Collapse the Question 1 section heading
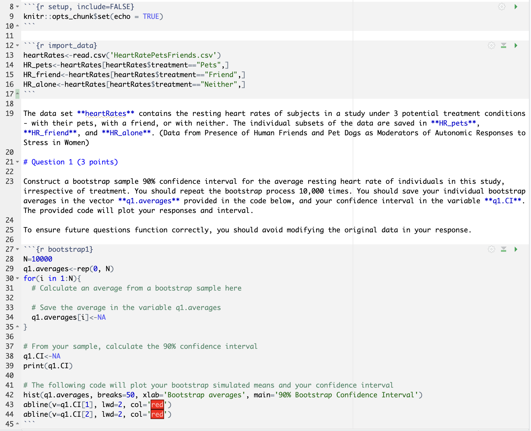531x431 pixels. click(17, 162)
